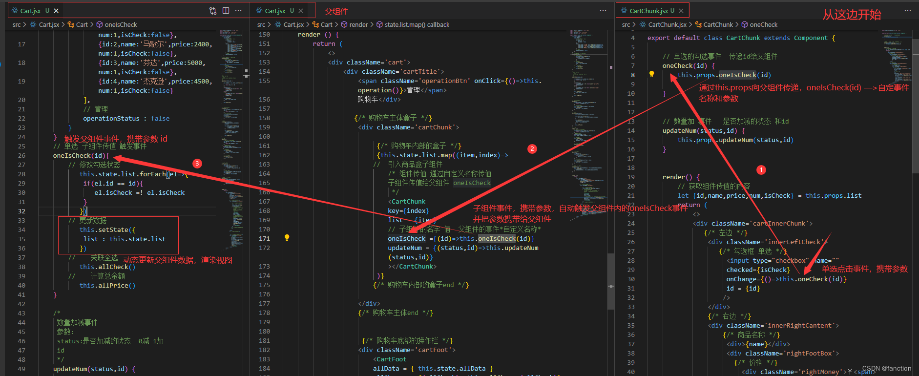Open Cart class breadcrumb in left editor
Viewport: 919px width, 376px height.
click(x=78, y=24)
